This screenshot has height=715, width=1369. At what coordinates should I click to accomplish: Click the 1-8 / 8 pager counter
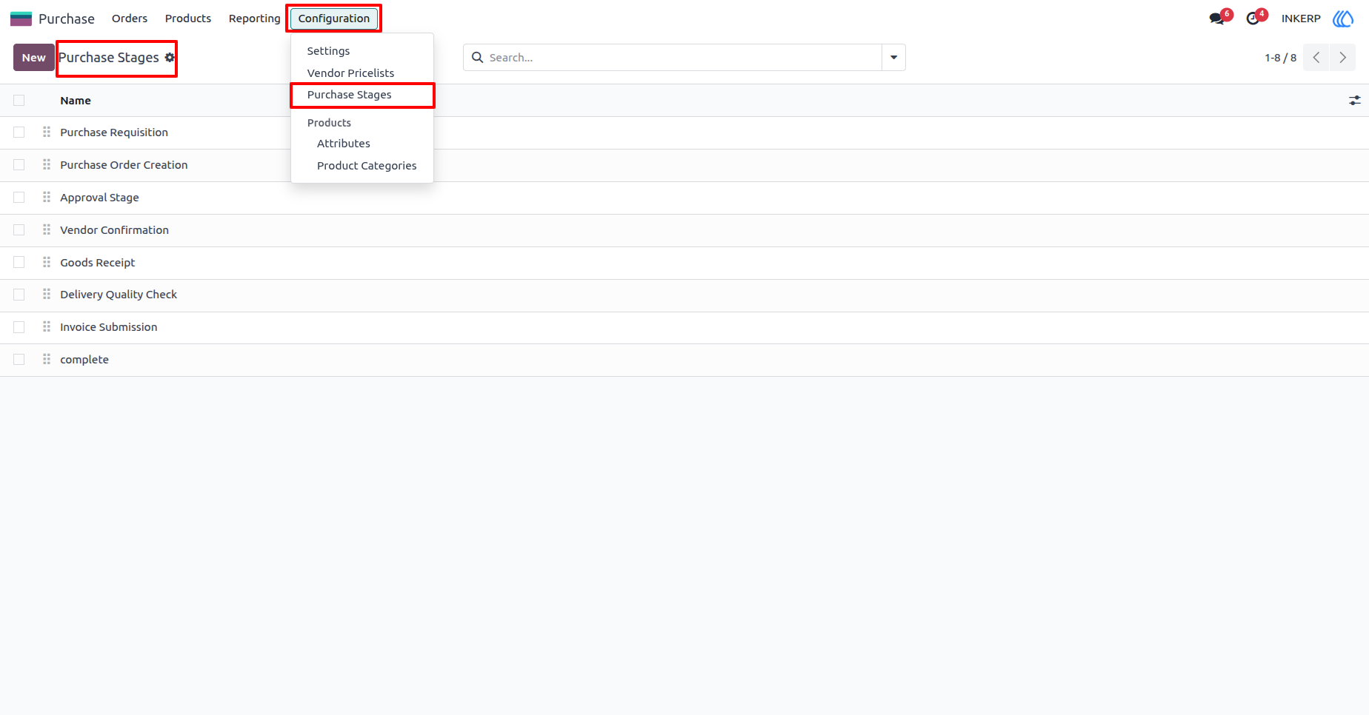click(x=1281, y=58)
